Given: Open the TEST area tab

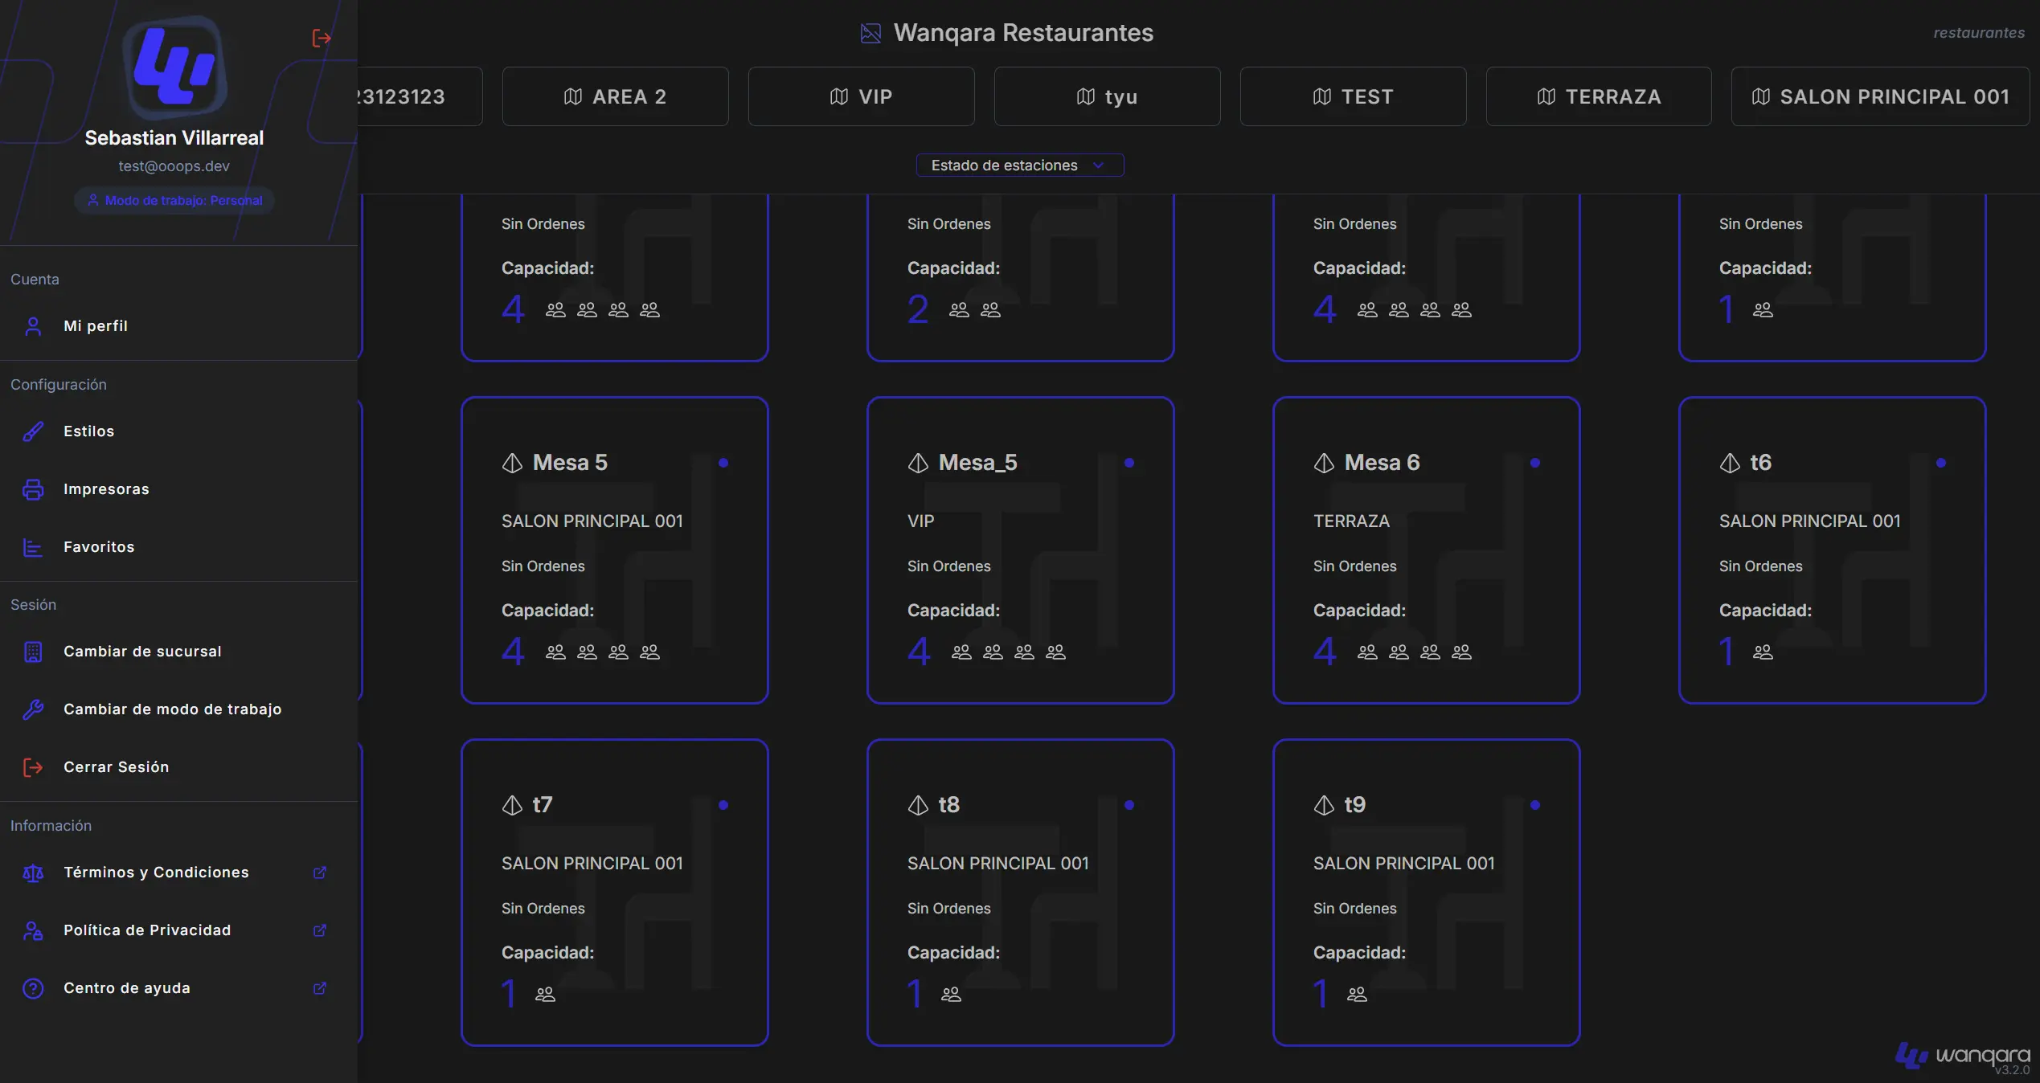Looking at the screenshot, I should click(x=1354, y=96).
